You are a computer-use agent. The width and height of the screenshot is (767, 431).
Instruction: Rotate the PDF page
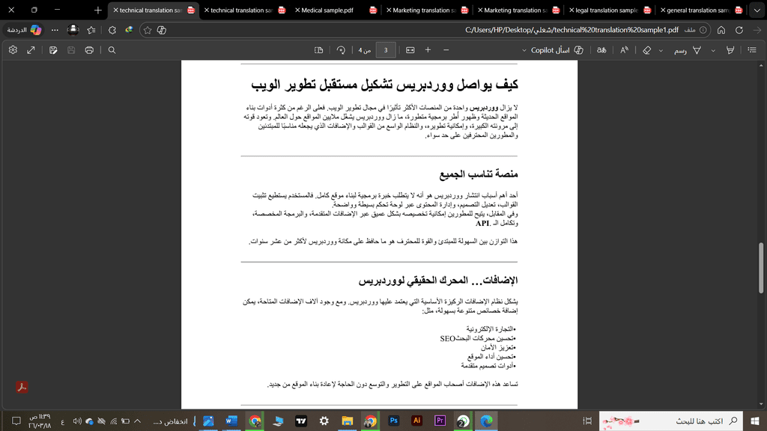(341, 50)
